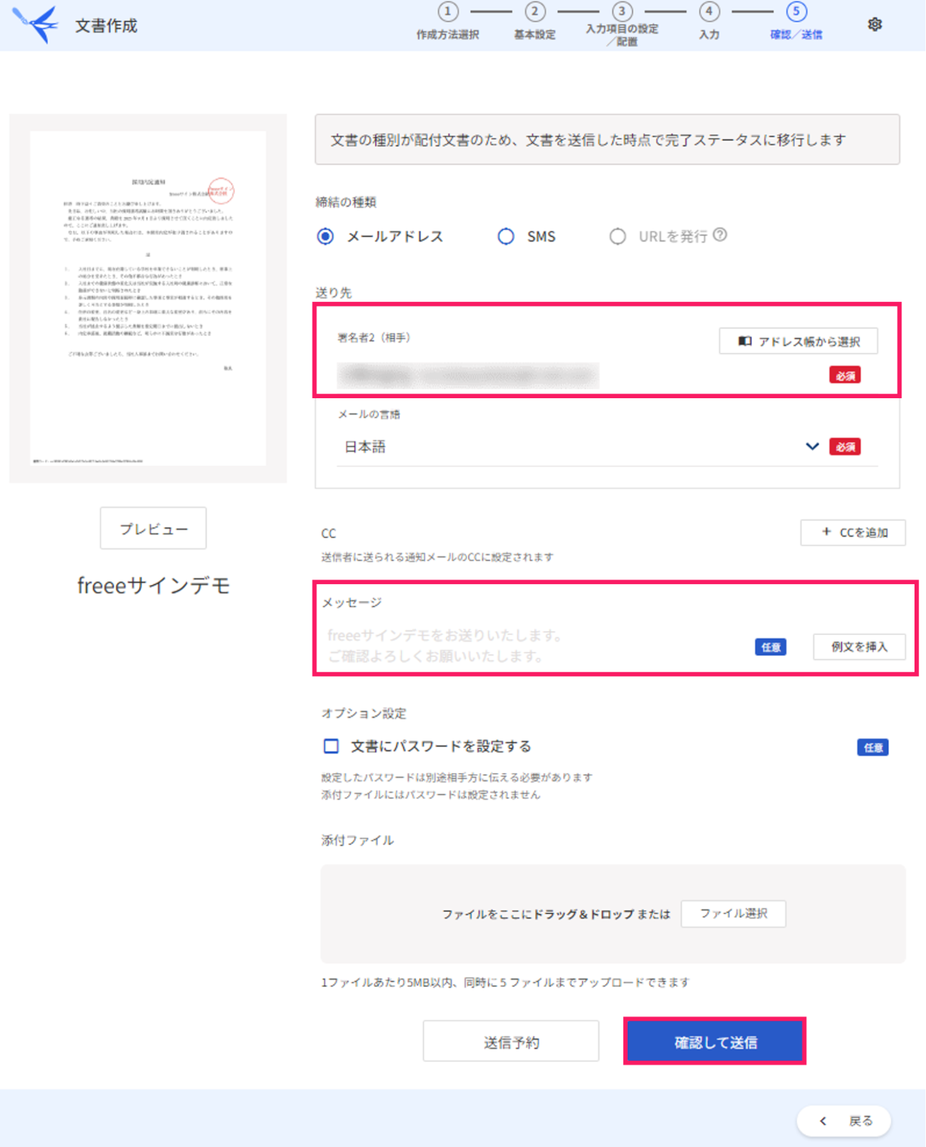
Task: Click the 文書作成 page heading
Action: (106, 26)
